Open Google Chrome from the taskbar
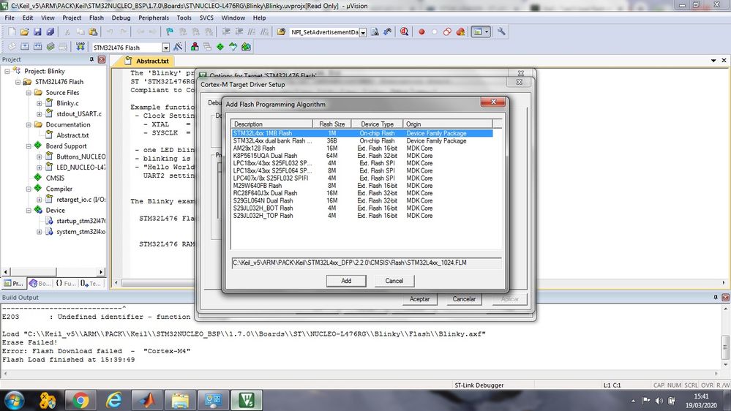 click(80, 400)
